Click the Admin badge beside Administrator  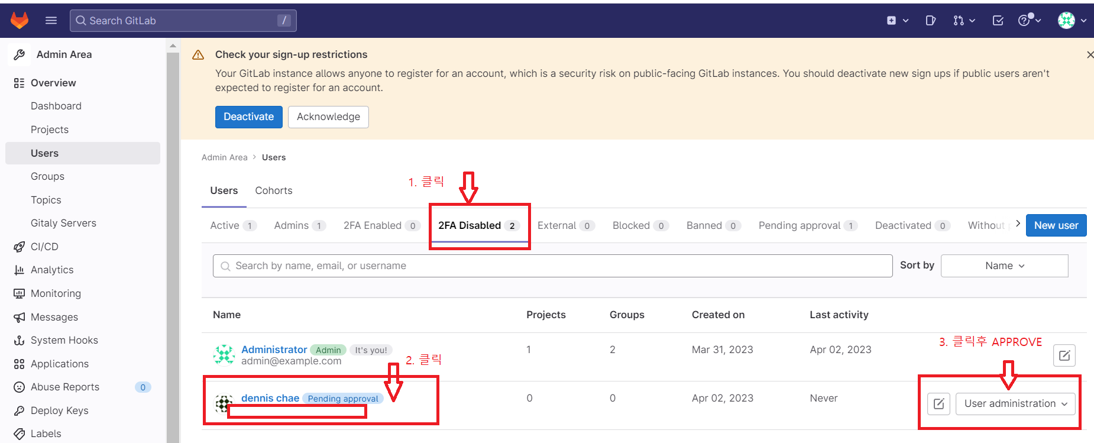(328, 350)
